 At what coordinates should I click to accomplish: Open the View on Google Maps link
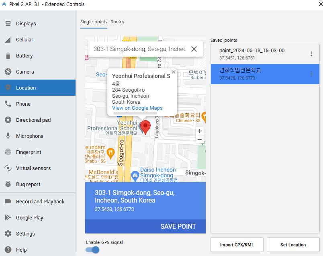tap(137, 108)
